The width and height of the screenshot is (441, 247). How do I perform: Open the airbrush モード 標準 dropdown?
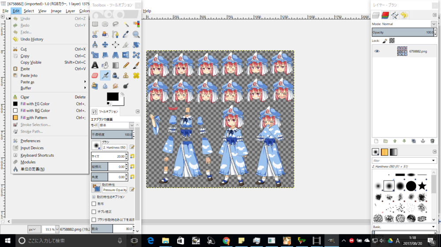pyautogui.click(x=117, y=125)
